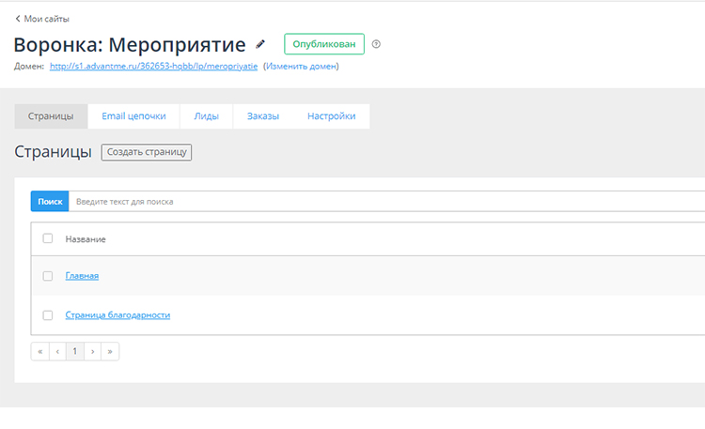Check the box for Главная page

tap(48, 276)
